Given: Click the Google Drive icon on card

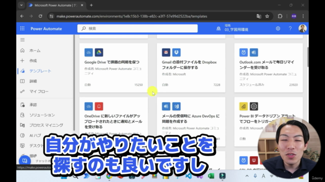Looking at the screenshot, I should click(99, 53).
